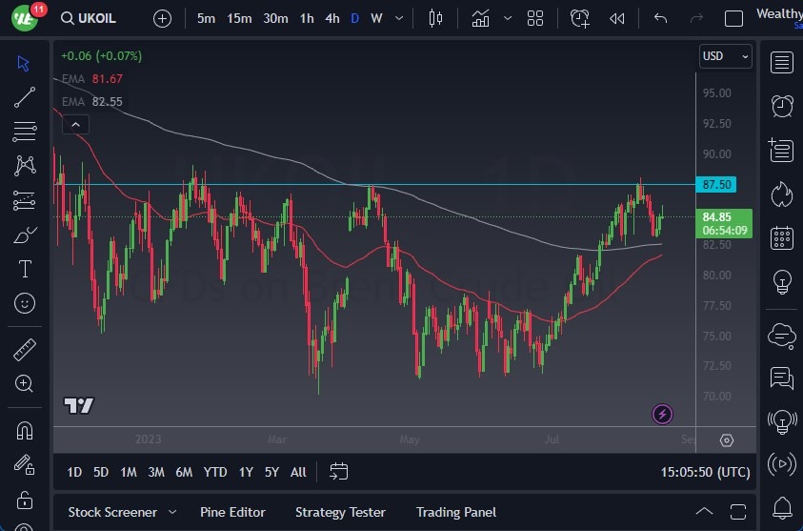
Task: Set the date range to YTD
Action: 215,472
